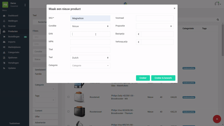Open the Taal dropdown showing Dutch

pos(90,58)
